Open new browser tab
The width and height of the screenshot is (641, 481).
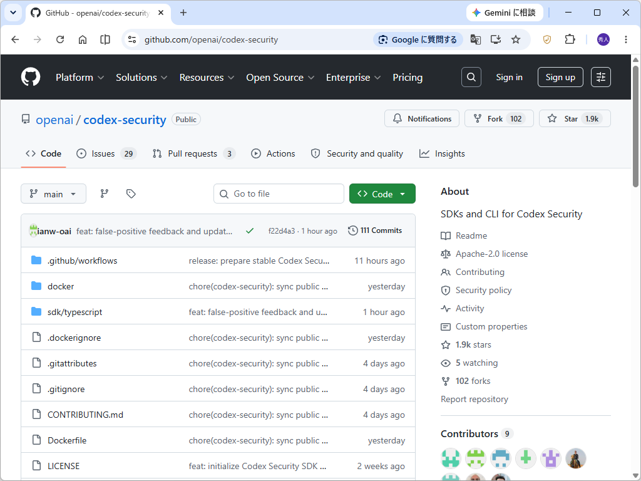tap(183, 13)
